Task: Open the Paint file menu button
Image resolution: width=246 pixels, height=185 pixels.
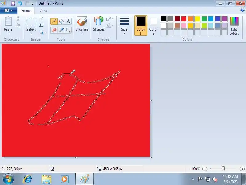Action: click(x=9, y=10)
